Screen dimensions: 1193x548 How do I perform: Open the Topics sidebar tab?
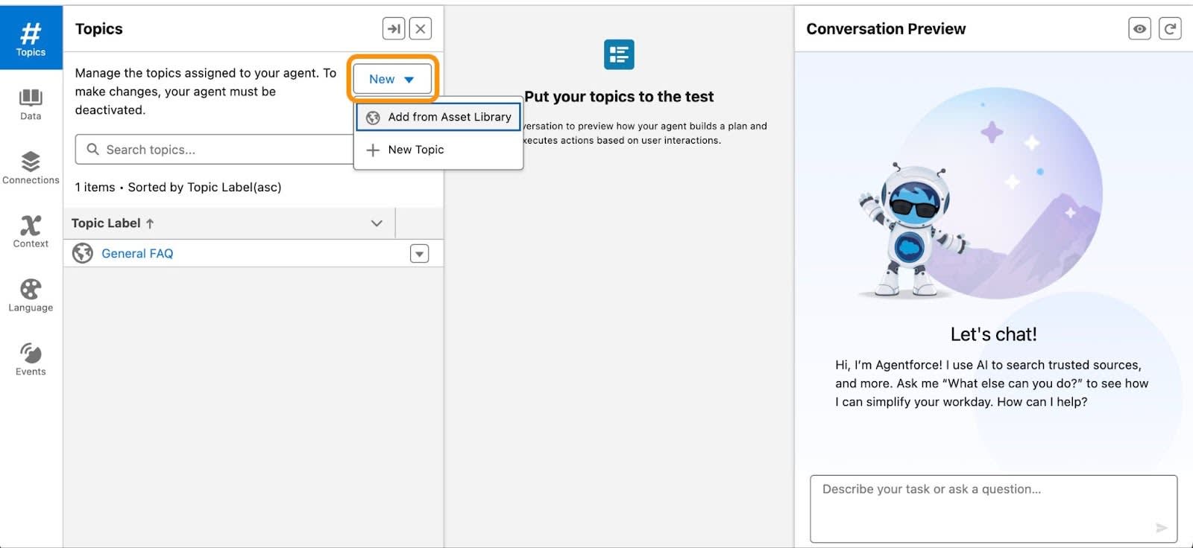click(31, 38)
